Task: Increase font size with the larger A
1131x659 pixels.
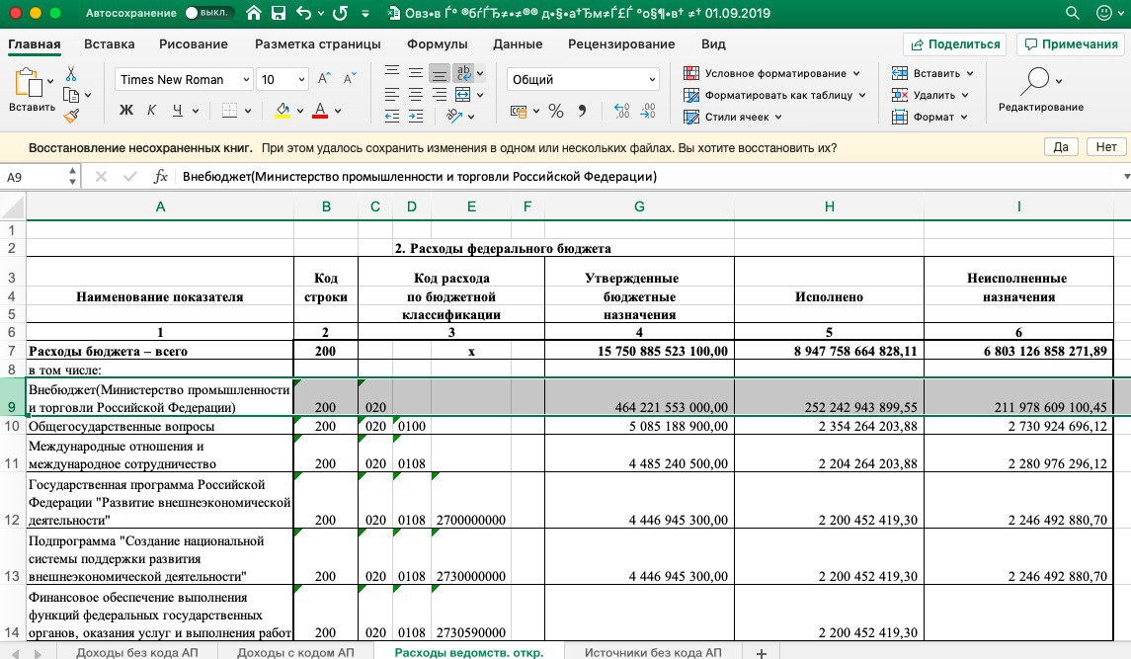Action: tap(325, 79)
